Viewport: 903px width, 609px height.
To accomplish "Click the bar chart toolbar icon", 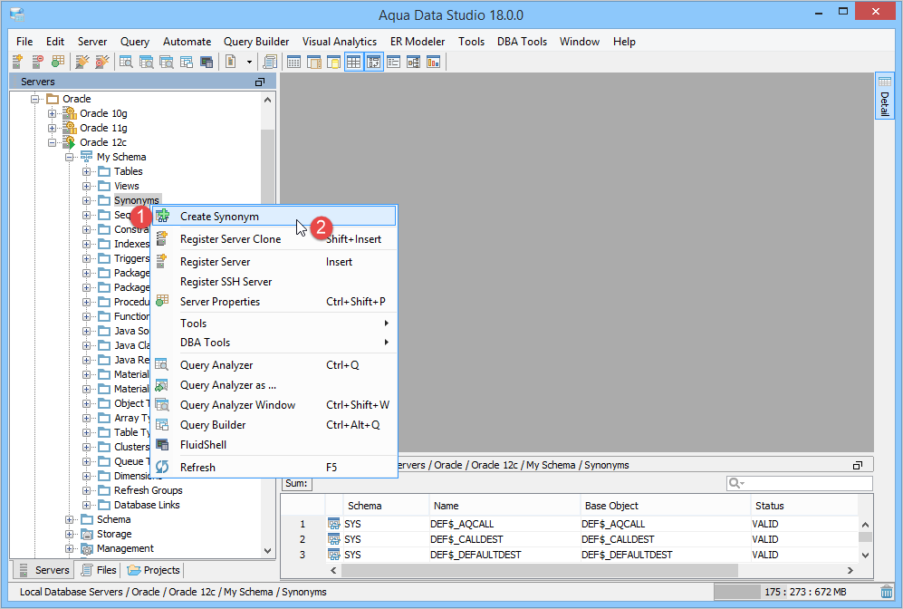I will coord(434,62).
